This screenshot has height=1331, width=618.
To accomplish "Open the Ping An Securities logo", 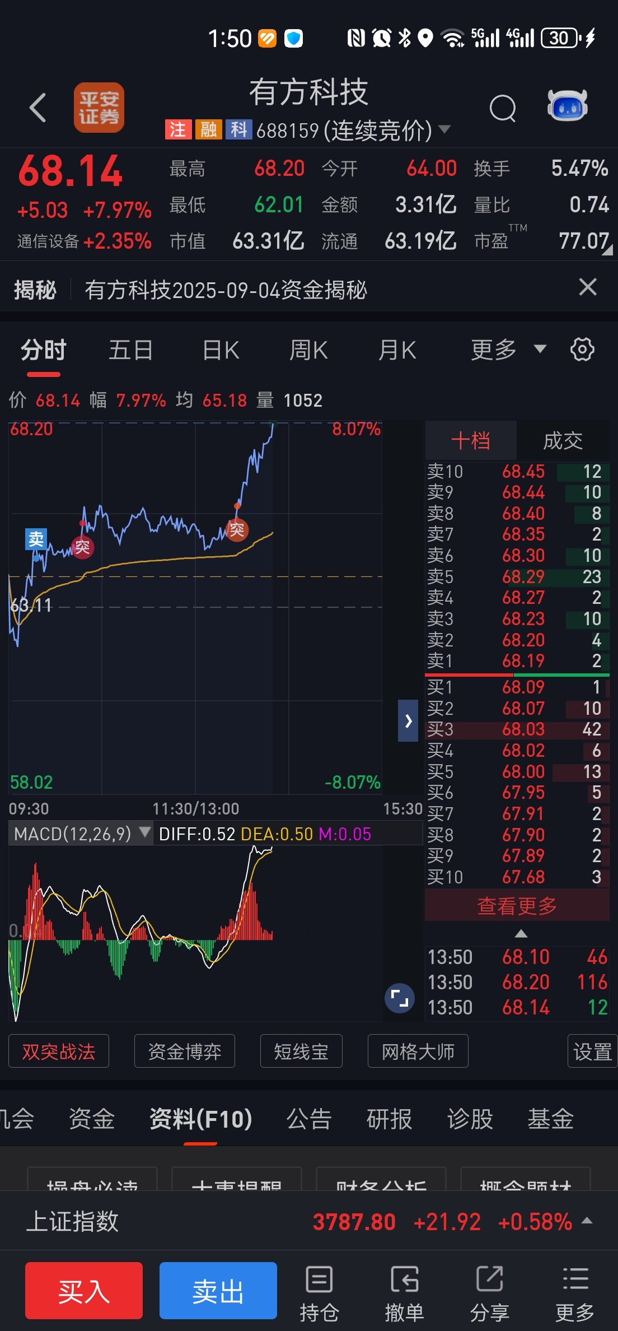I will click(x=99, y=108).
